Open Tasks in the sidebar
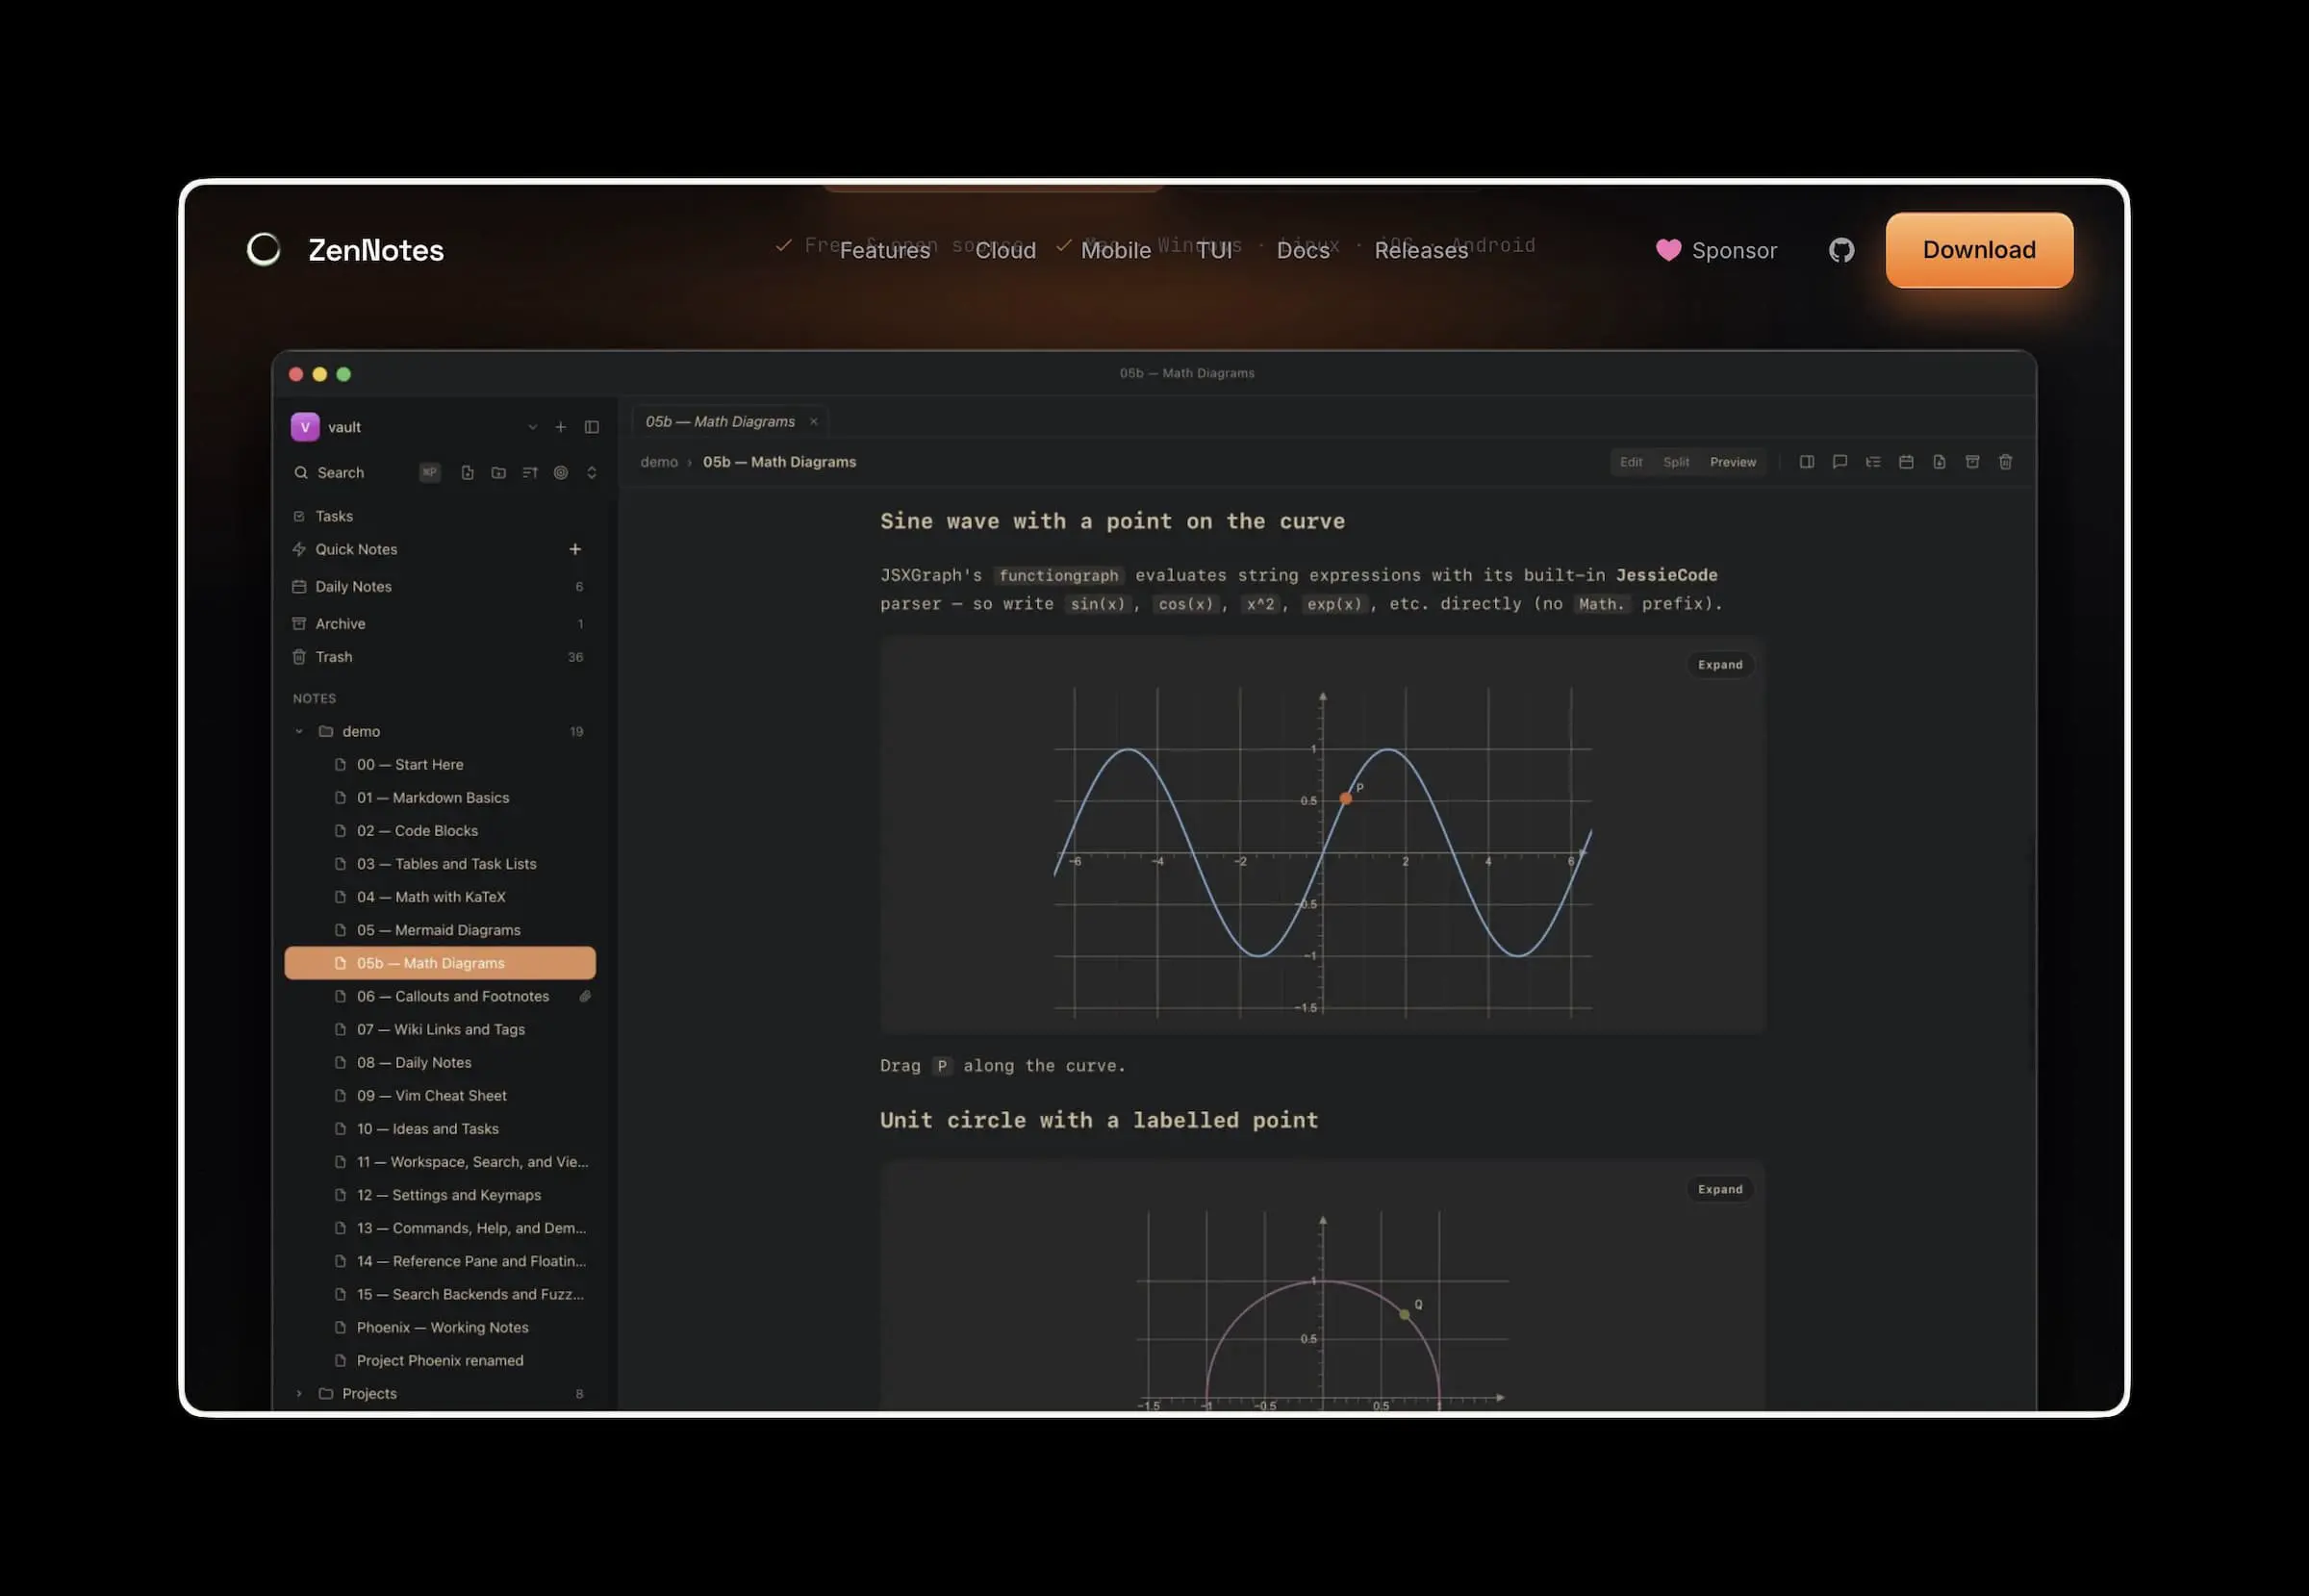2309x1596 pixels. pos(440,516)
